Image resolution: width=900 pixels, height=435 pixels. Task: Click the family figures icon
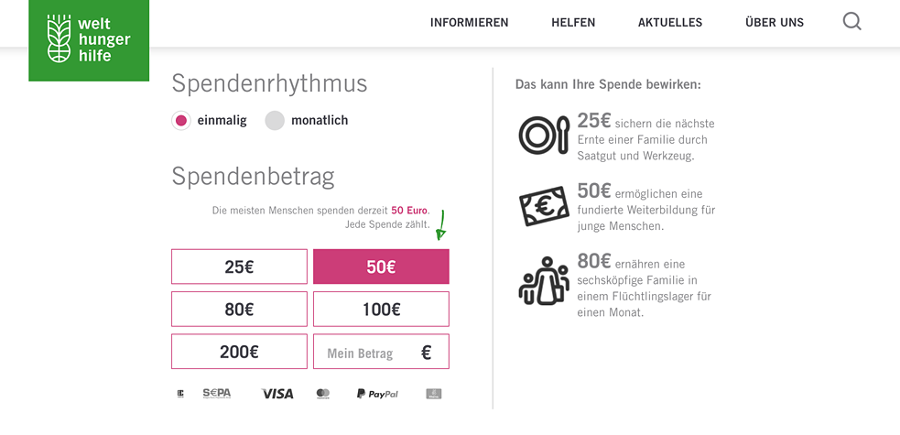[x=544, y=280]
